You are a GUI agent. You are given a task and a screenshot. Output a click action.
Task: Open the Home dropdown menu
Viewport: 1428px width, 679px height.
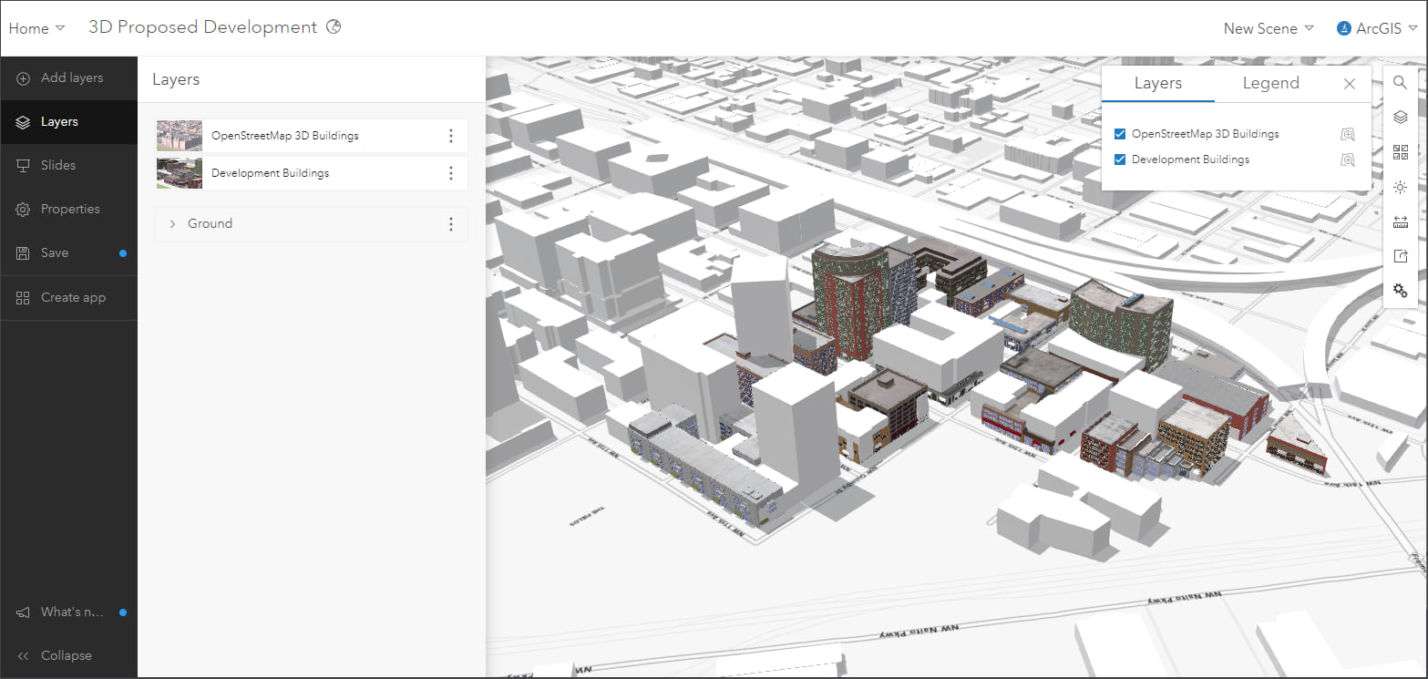(36, 28)
